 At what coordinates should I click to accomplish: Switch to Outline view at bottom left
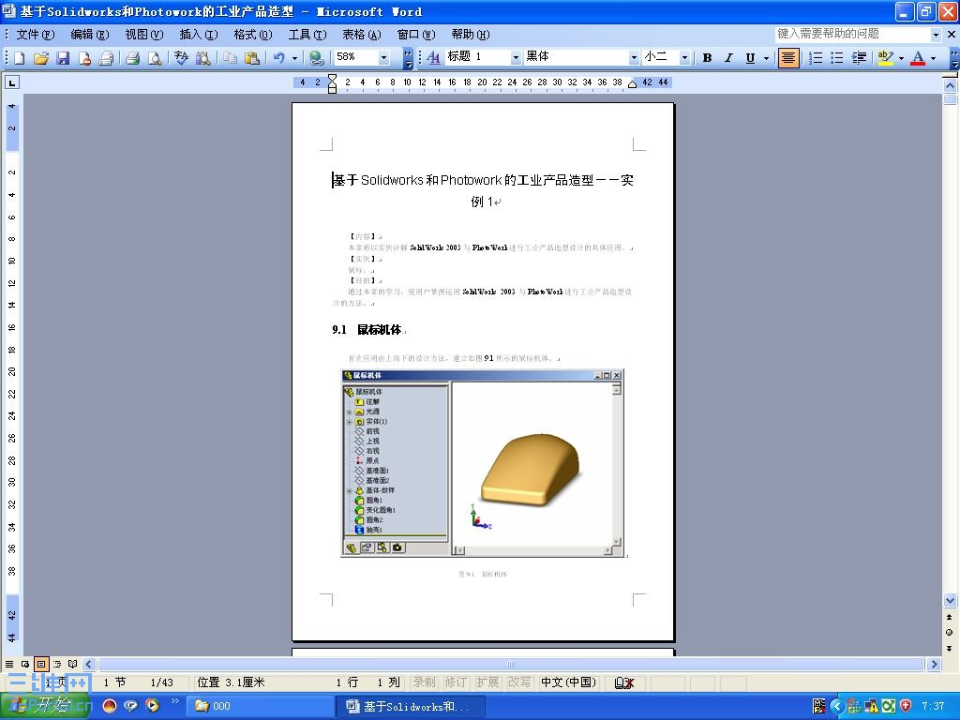point(57,664)
